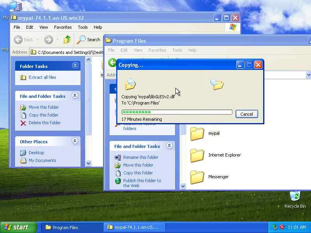Click down arrow of Program Files pane scrollbar
Screen dimensions: 311x233
click(x=183, y=186)
